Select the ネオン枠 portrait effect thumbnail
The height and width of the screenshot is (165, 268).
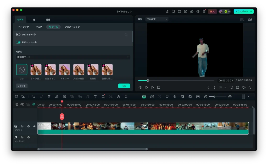click(64, 70)
